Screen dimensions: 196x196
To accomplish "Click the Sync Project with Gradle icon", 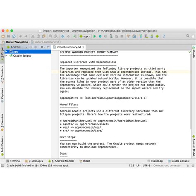I will click(141, 36).
